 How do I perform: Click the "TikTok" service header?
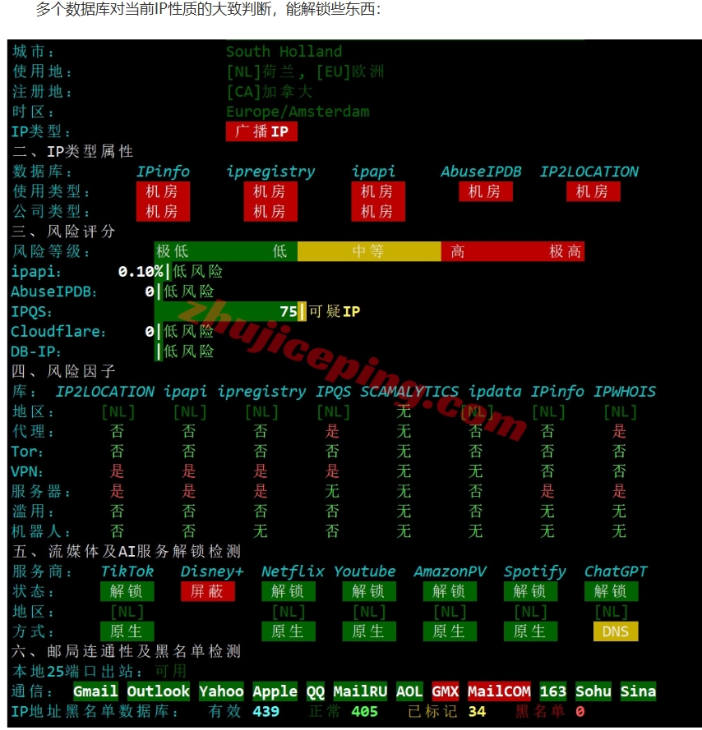point(127,572)
